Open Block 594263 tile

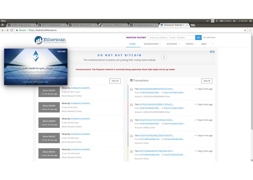click(49, 122)
